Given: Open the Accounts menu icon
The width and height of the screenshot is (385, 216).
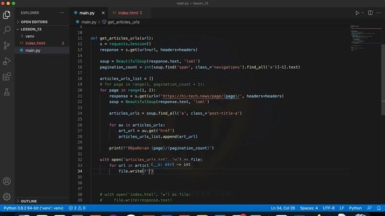Looking at the screenshot, I should tap(7, 181).
